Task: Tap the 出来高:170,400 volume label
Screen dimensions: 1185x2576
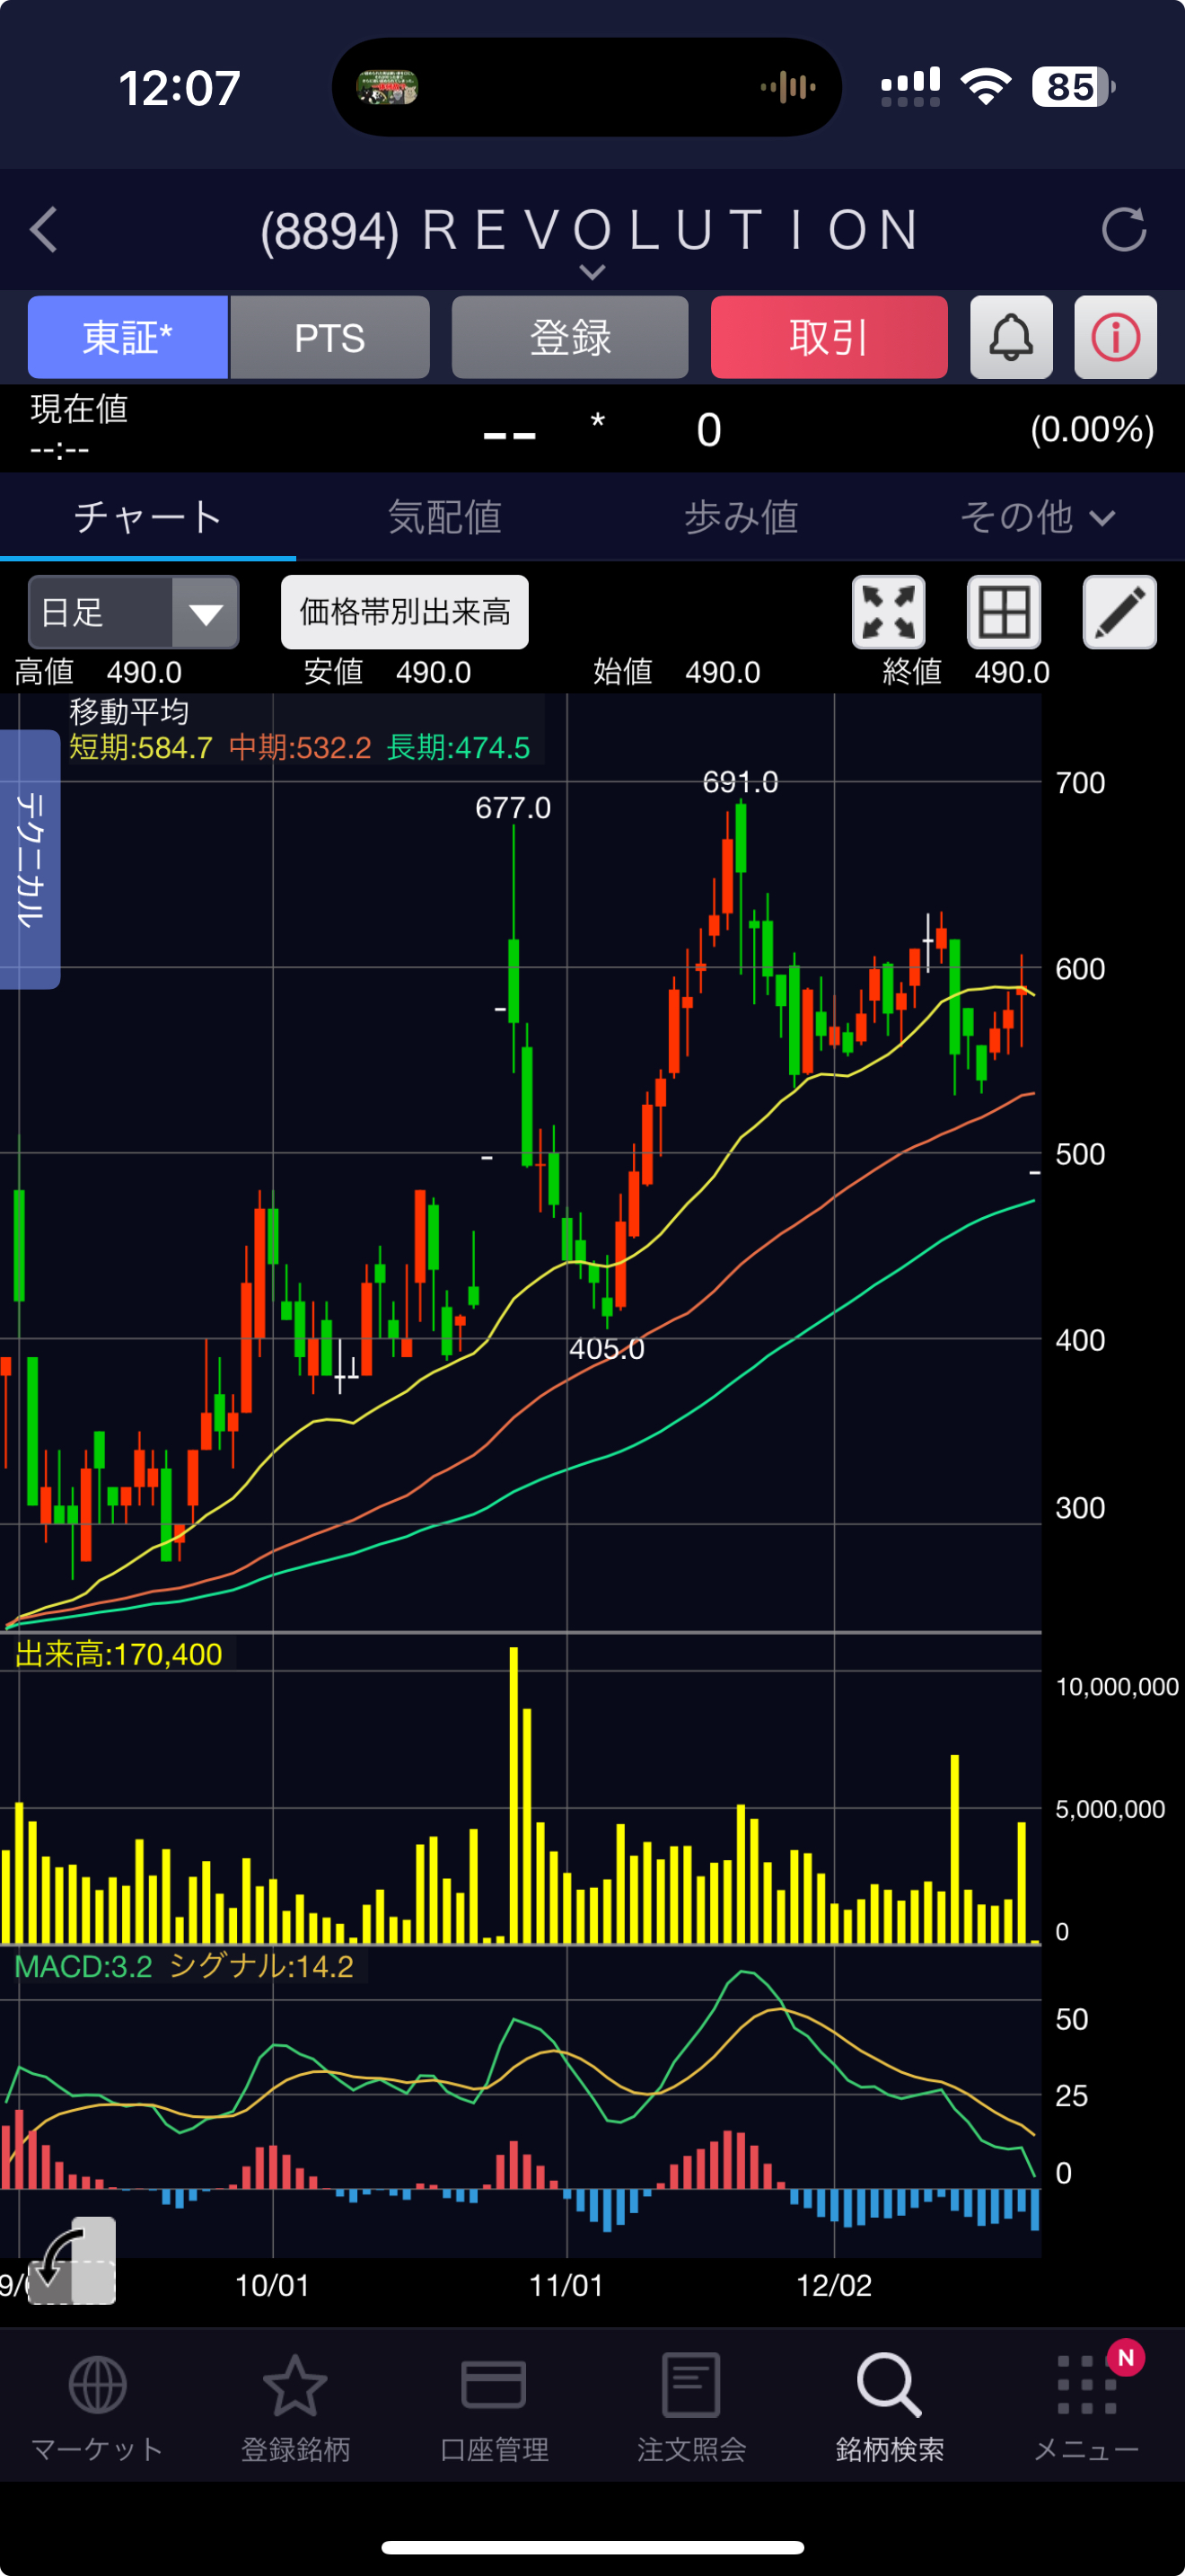Action: 118,1654
